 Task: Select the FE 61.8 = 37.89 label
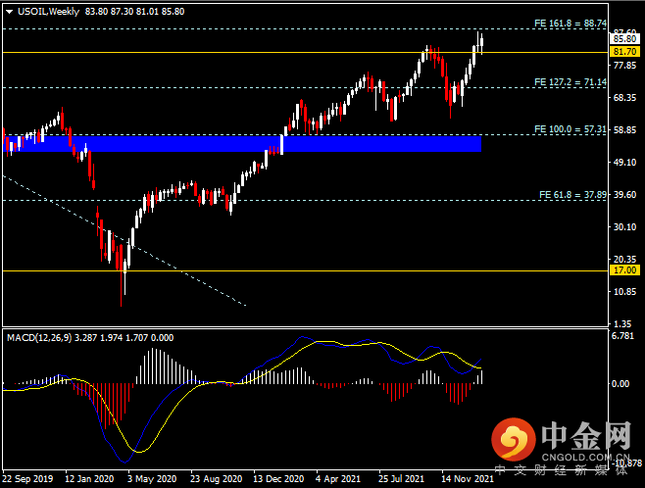tap(572, 194)
